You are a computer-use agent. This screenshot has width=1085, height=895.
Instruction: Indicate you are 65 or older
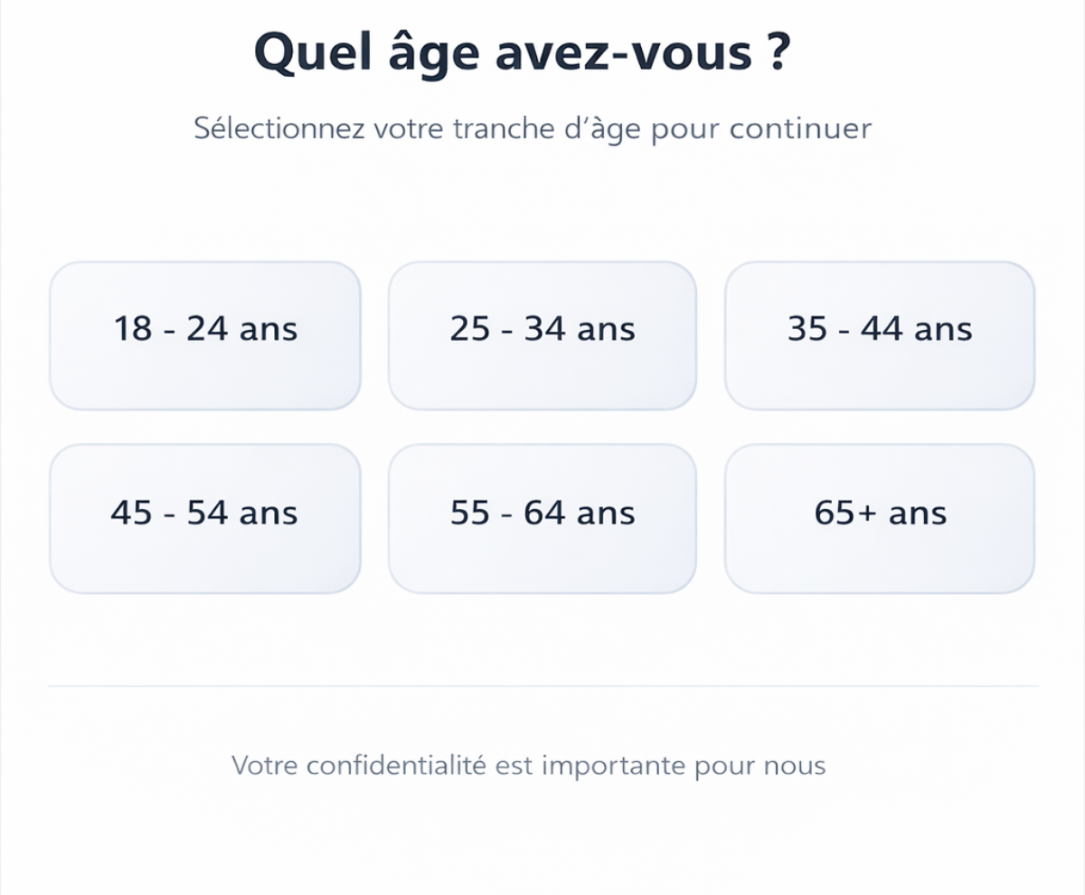pos(880,518)
